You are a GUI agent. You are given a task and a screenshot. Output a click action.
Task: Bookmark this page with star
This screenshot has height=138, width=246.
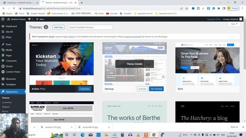187,8
